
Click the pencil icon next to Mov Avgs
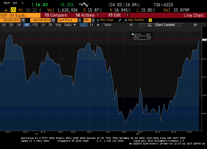120,20
